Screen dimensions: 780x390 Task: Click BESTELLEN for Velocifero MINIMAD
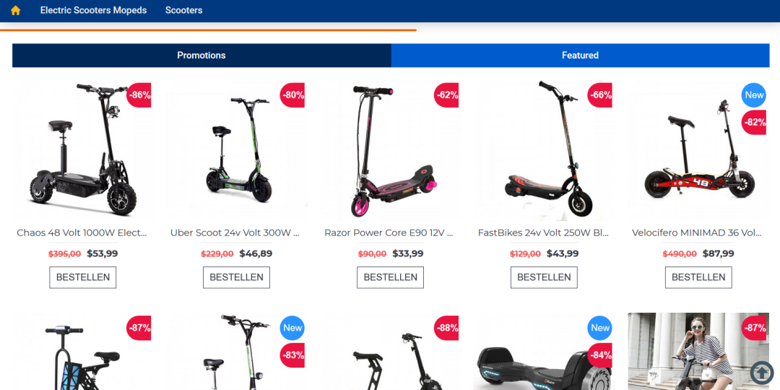pos(698,277)
